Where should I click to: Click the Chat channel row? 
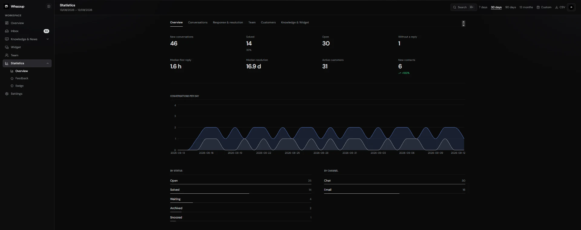point(395,181)
